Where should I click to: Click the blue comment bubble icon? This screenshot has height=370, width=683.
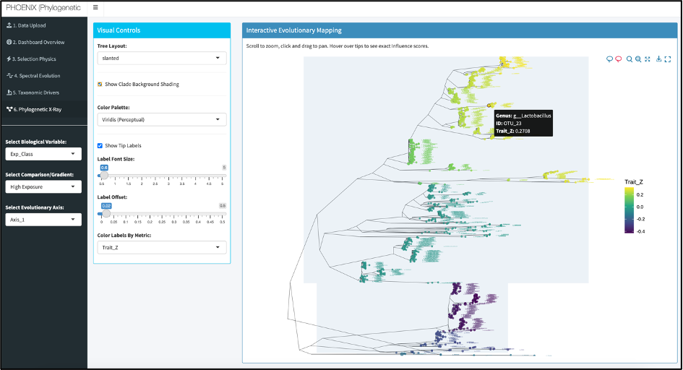(x=609, y=59)
